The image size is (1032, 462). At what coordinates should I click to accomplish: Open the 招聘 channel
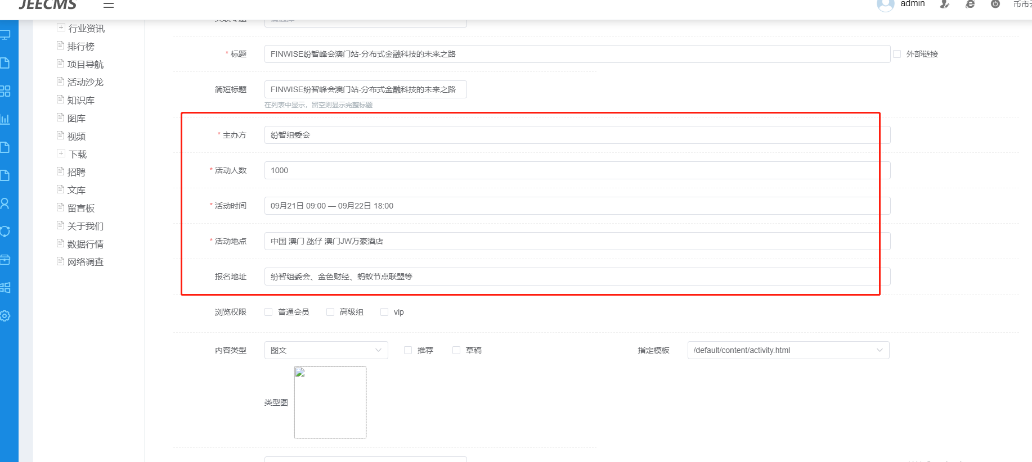[x=77, y=173]
